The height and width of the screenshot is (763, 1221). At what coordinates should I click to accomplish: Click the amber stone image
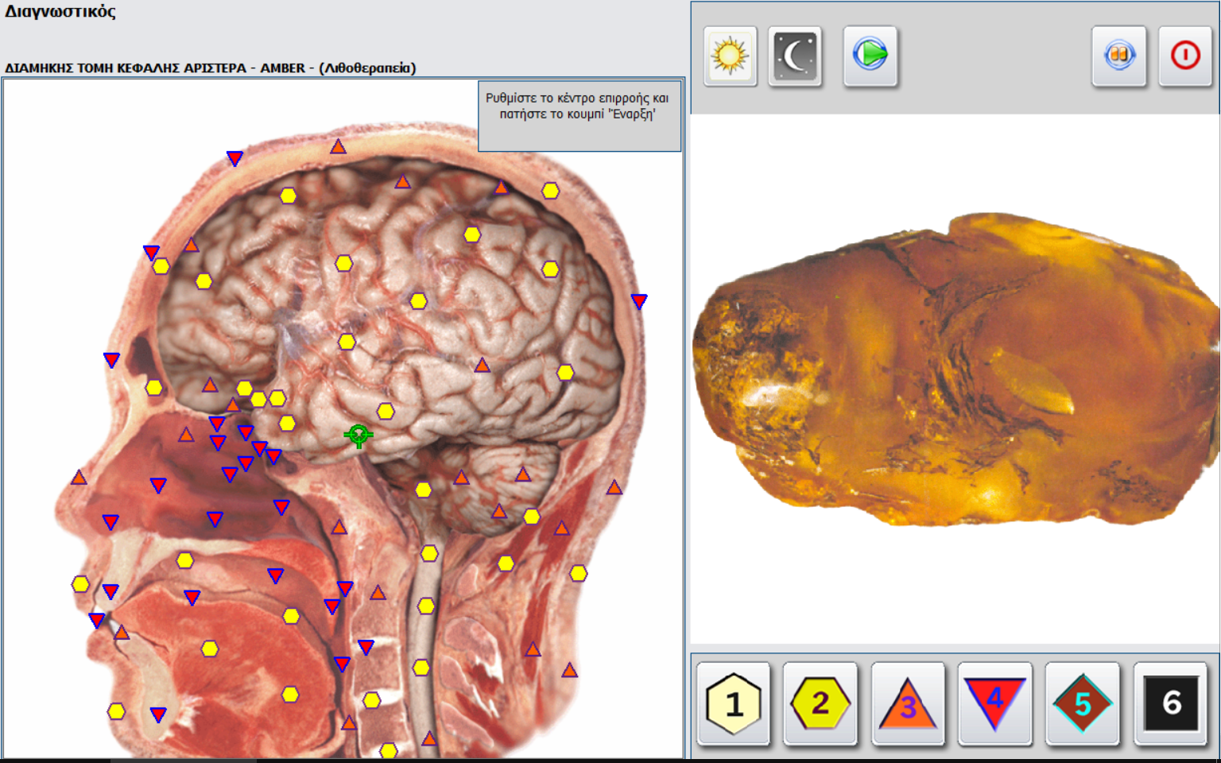coord(955,370)
